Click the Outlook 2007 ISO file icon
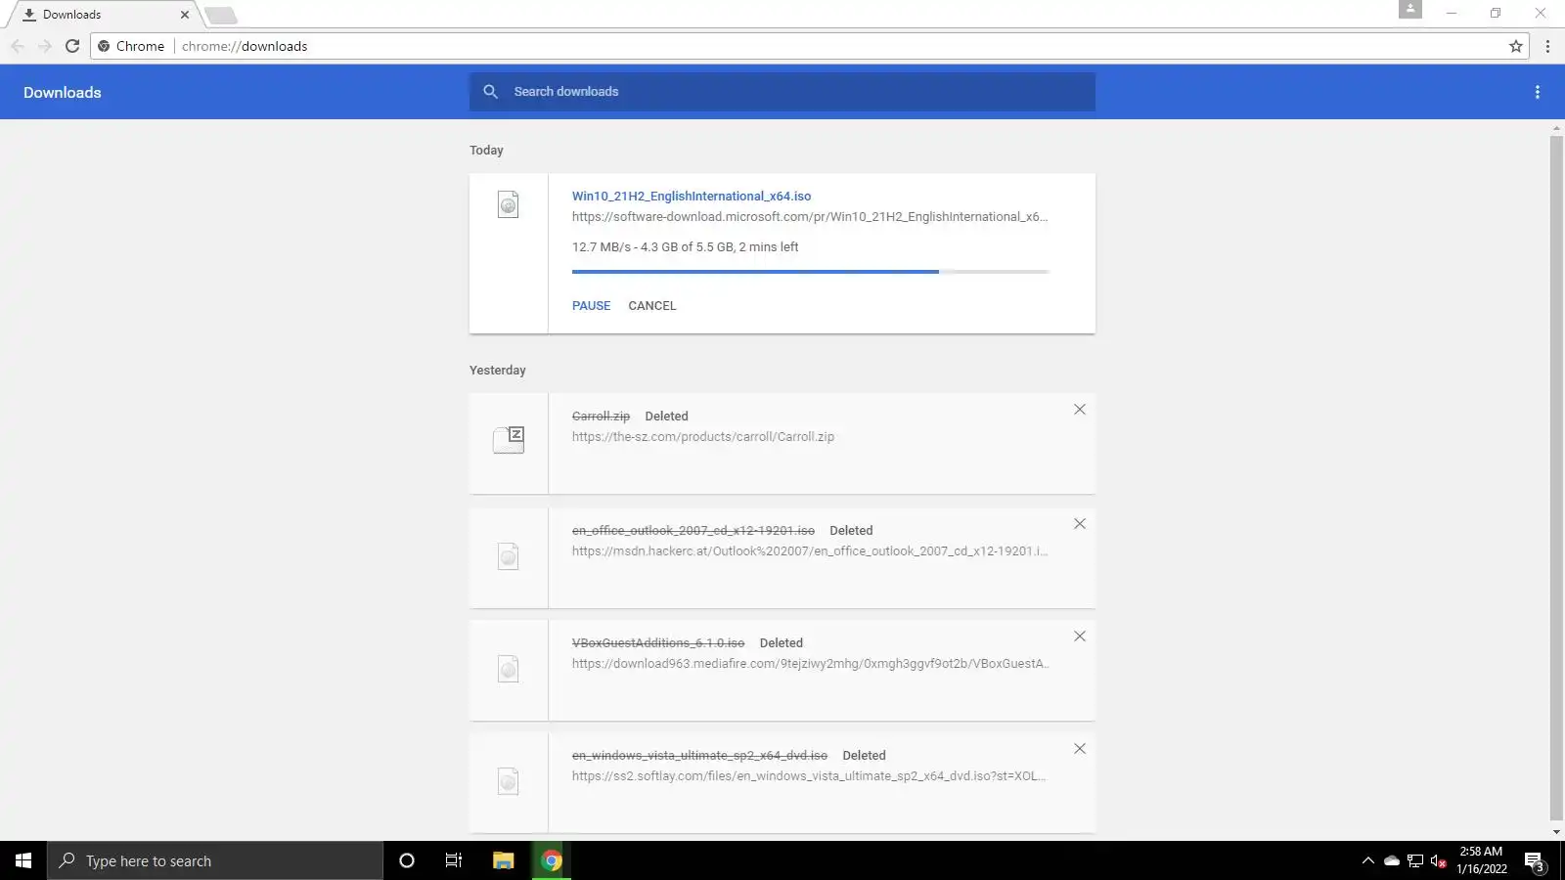The height and width of the screenshot is (880, 1565). click(x=509, y=556)
